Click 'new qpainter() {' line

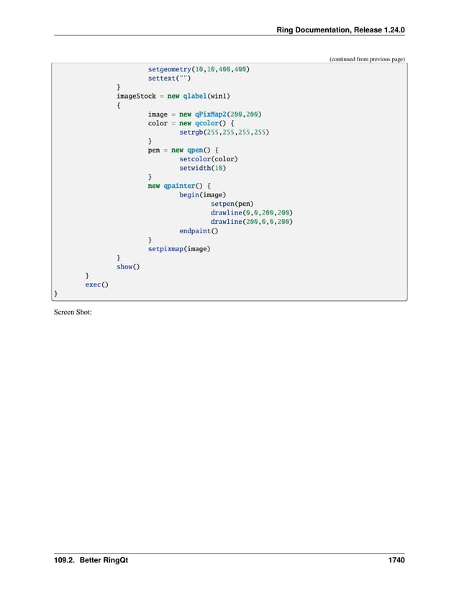[179, 186]
